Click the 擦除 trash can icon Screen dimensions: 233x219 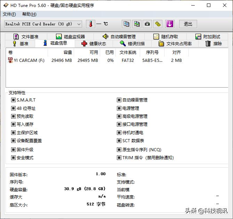click(x=208, y=43)
